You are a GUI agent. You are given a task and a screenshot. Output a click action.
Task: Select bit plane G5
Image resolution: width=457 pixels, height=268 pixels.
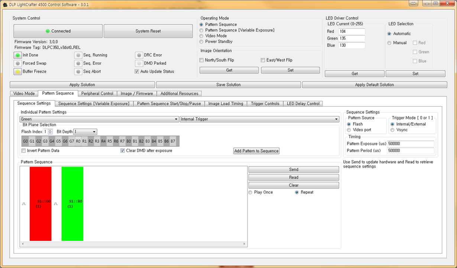point(58,141)
